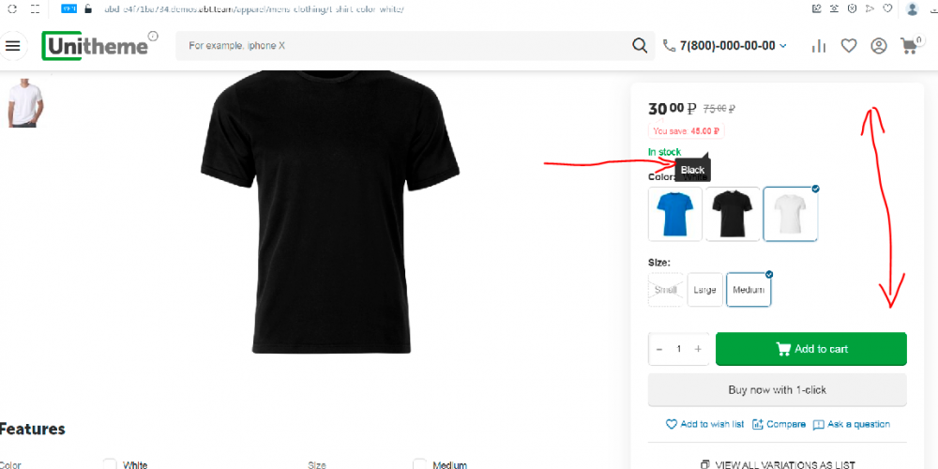Open the hamburger menu

12,46
